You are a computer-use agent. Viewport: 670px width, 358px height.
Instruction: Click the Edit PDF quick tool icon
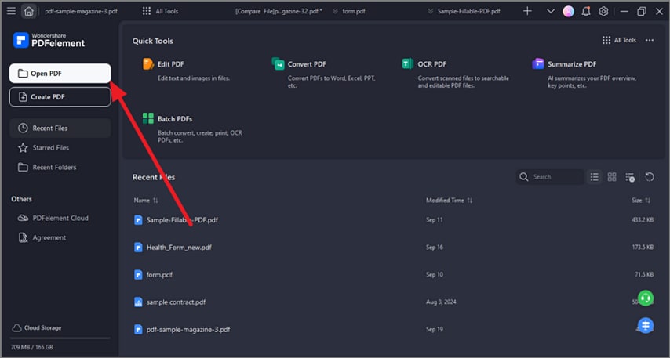[148, 64]
